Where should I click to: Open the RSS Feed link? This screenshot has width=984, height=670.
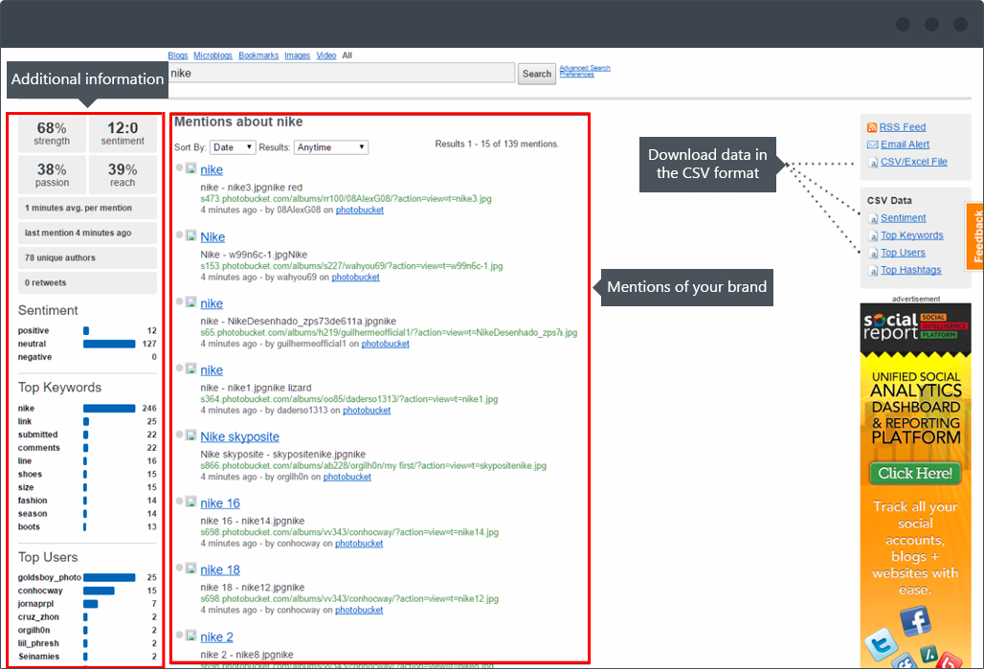pos(903,127)
